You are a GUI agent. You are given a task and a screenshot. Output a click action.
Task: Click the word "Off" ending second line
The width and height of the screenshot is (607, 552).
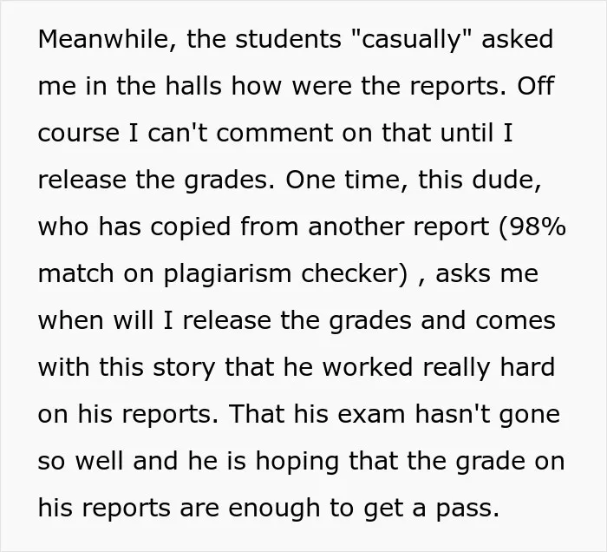(x=535, y=86)
